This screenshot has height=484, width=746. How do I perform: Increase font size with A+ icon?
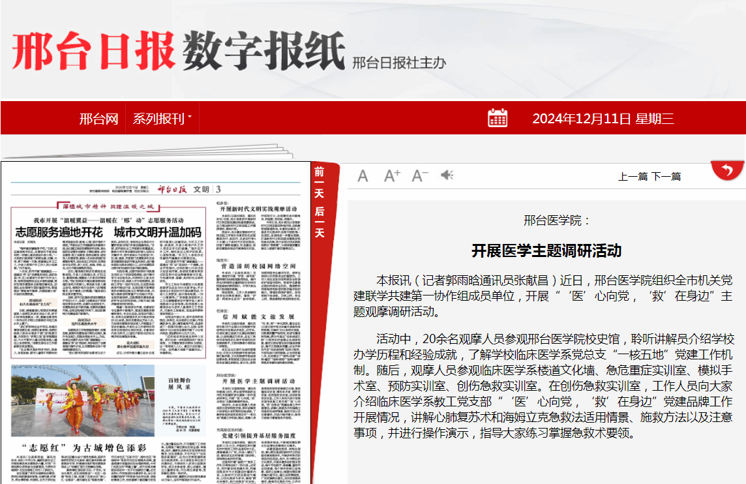coord(392,175)
